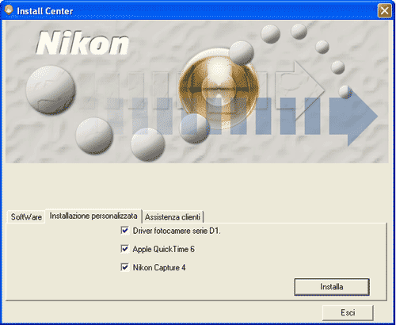Click the 'Install Center' title bar text
This screenshot has height=325, width=396.
[x=45, y=11]
